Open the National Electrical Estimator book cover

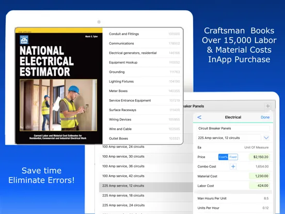[x=59, y=86]
